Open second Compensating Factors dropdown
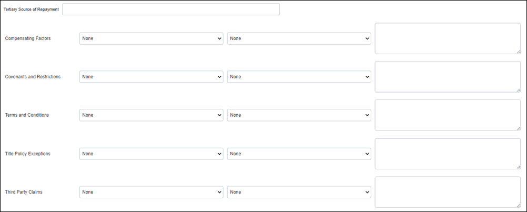The image size is (527, 212). click(x=299, y=38)
